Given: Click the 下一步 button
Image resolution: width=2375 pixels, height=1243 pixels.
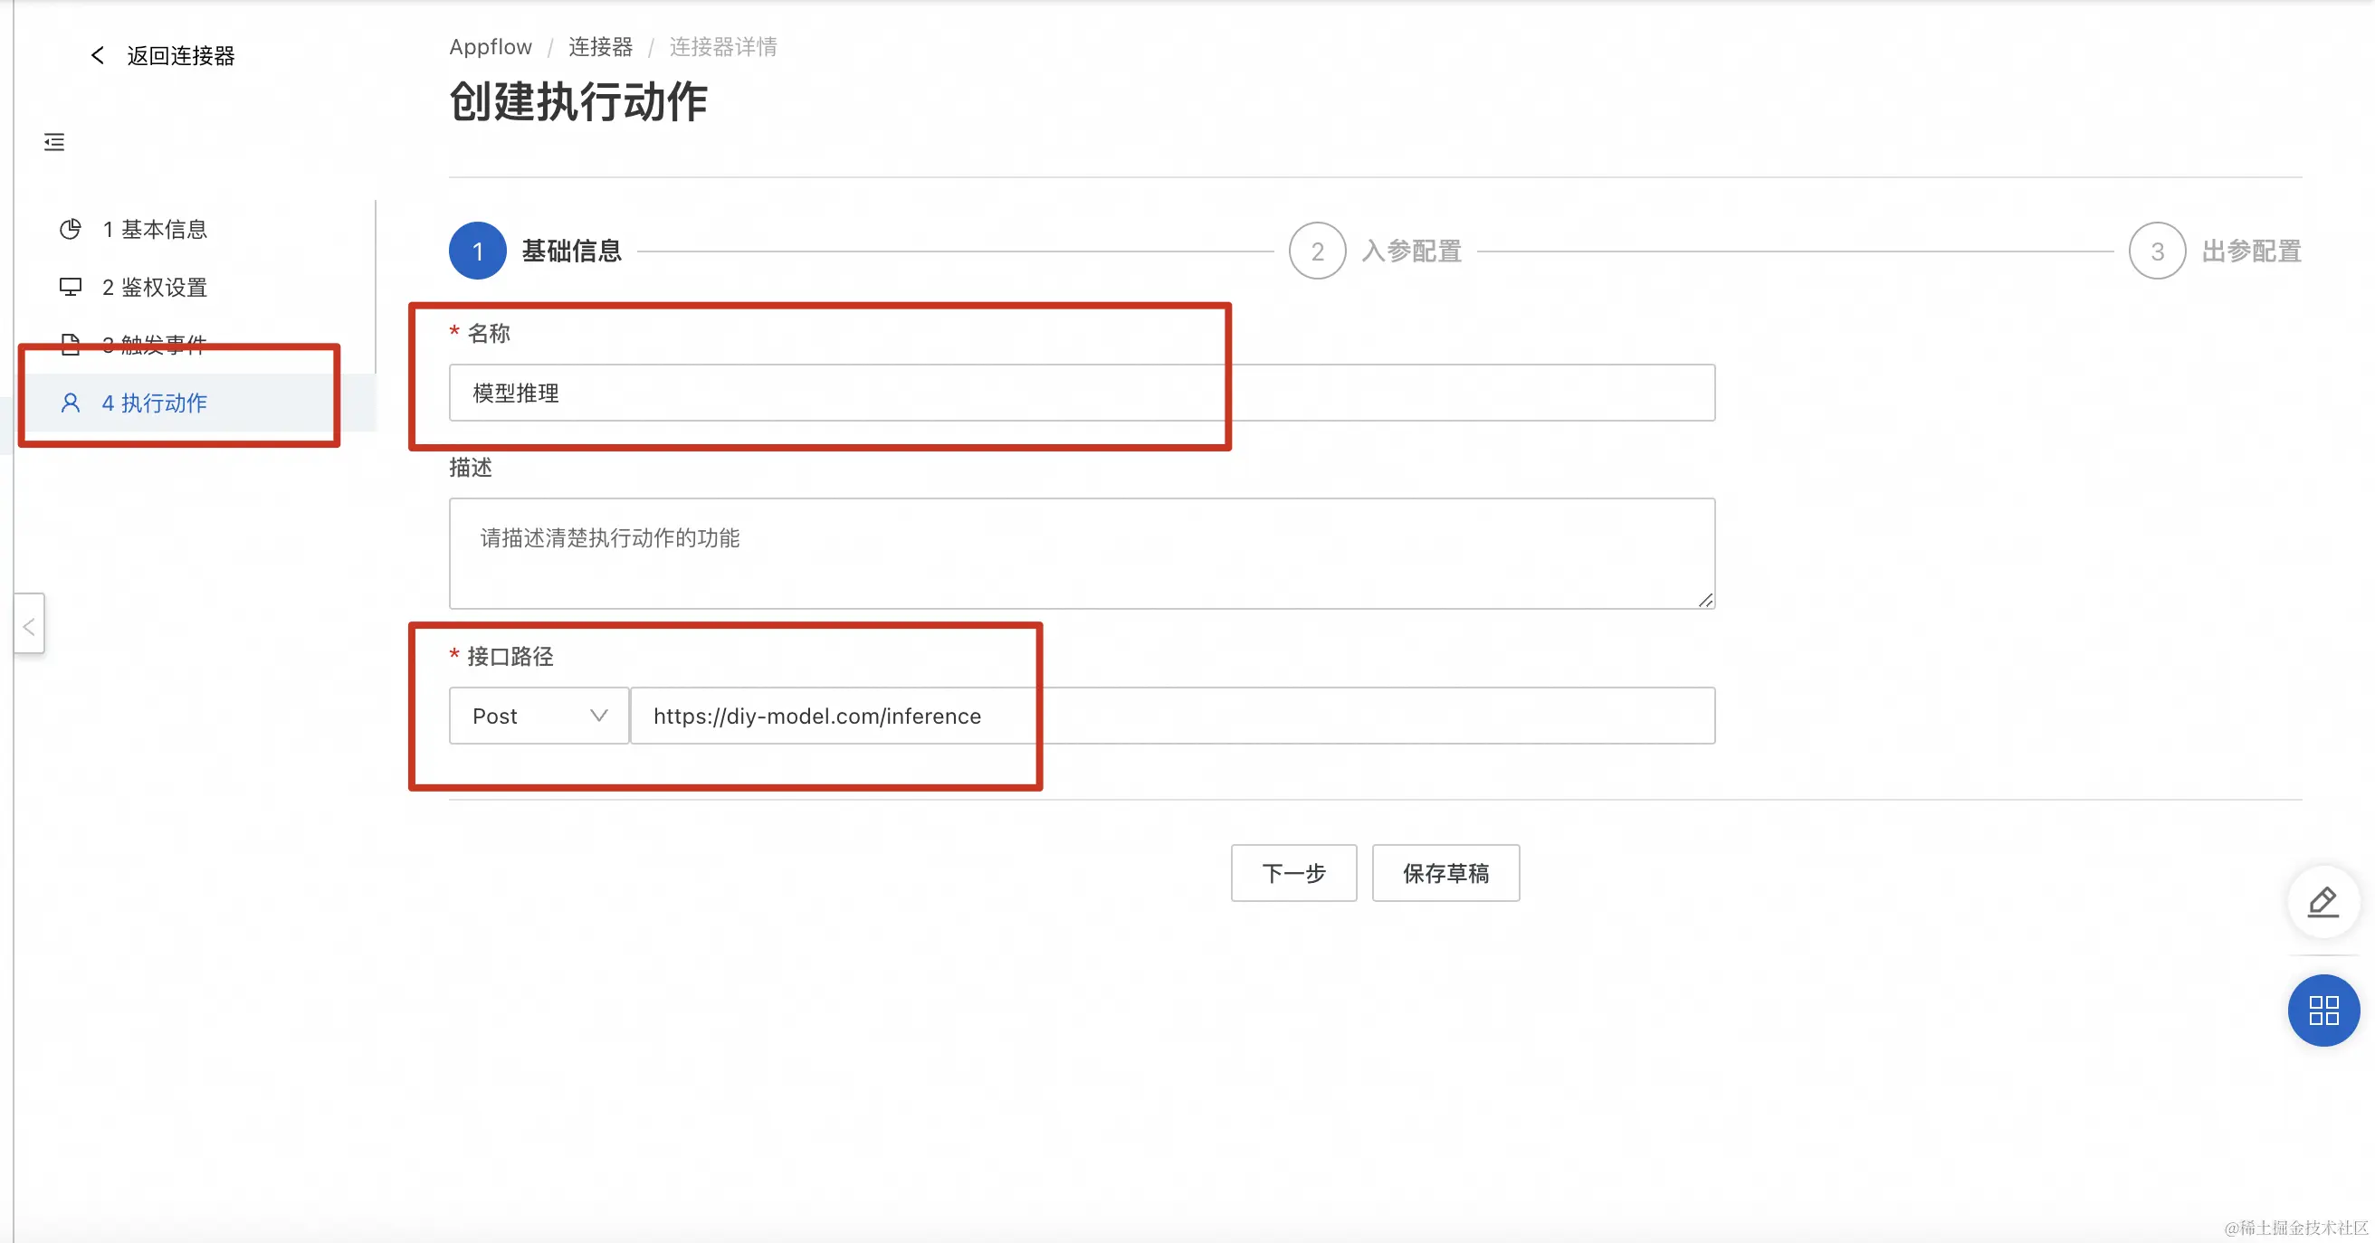Looking at the screenshot, I should [1292, 873].
